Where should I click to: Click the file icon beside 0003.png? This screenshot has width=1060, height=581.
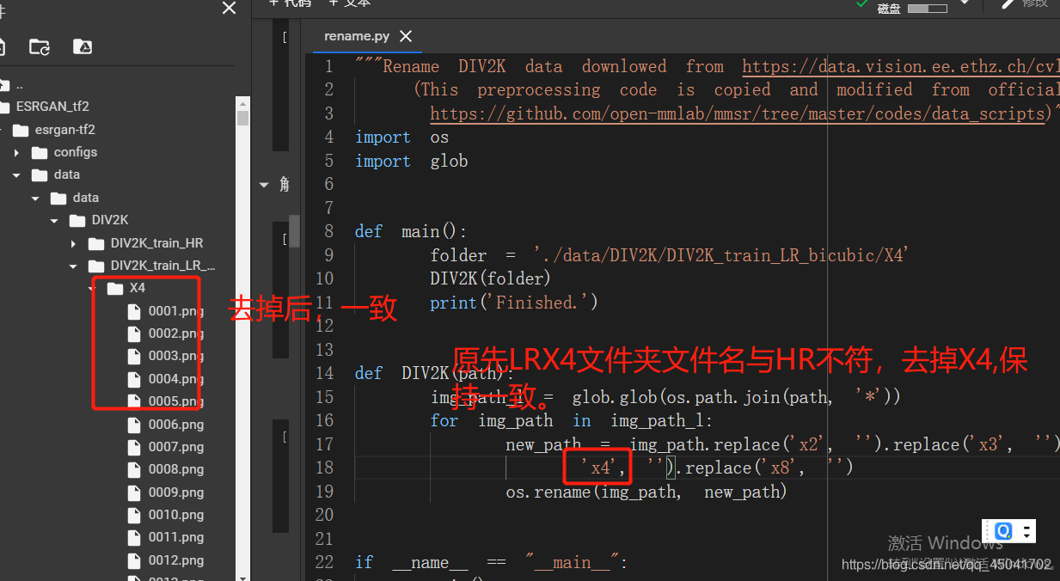(134, 356)
